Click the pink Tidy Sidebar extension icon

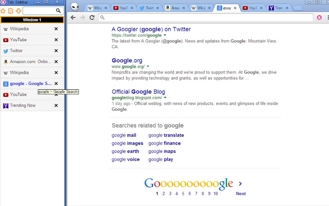(319, 17)
